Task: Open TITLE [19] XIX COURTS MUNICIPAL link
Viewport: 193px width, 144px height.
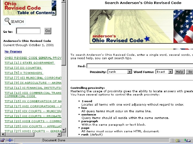Action: point(33,111)
